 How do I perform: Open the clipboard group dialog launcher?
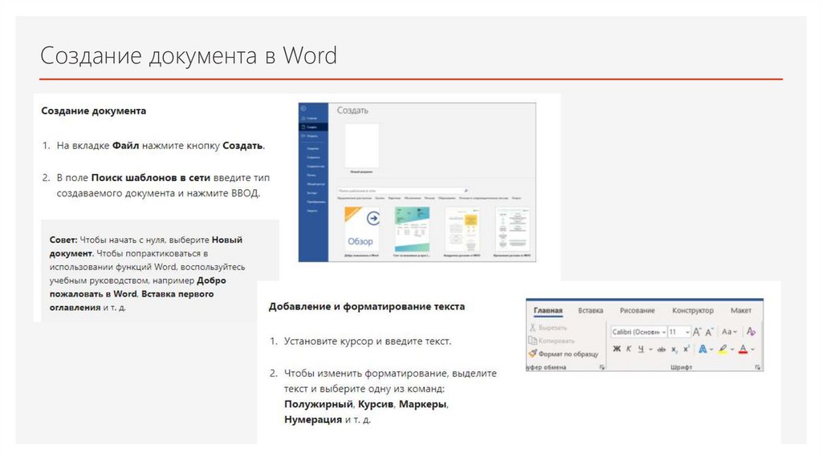602,367
